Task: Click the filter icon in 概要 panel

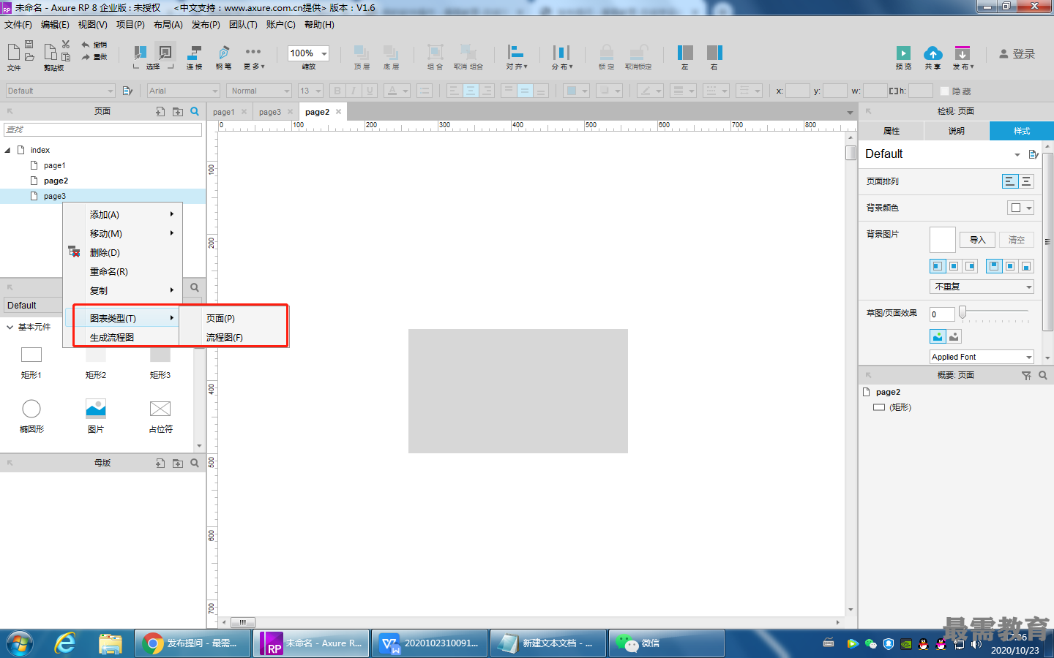Action: (x=1026, y=375)
